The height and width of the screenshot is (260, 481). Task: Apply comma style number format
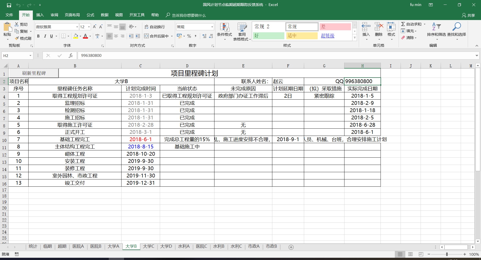196,36
